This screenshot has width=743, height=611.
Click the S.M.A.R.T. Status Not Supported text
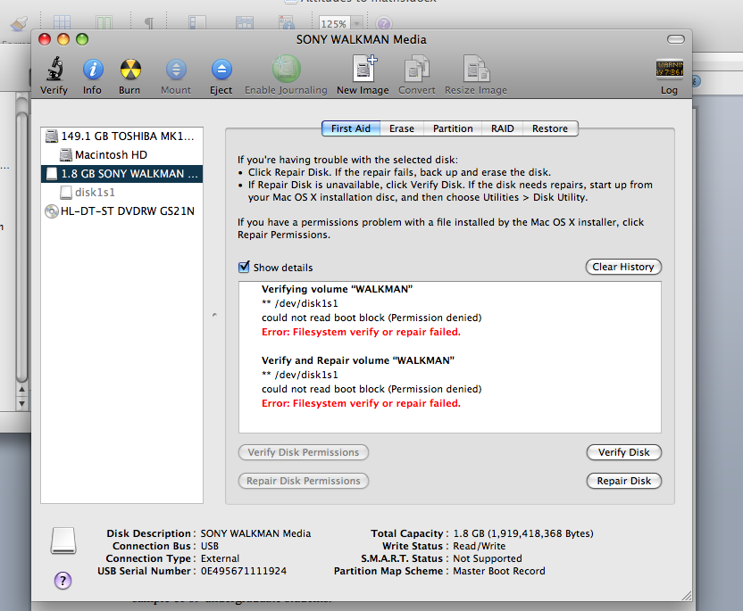coord(487,558)
